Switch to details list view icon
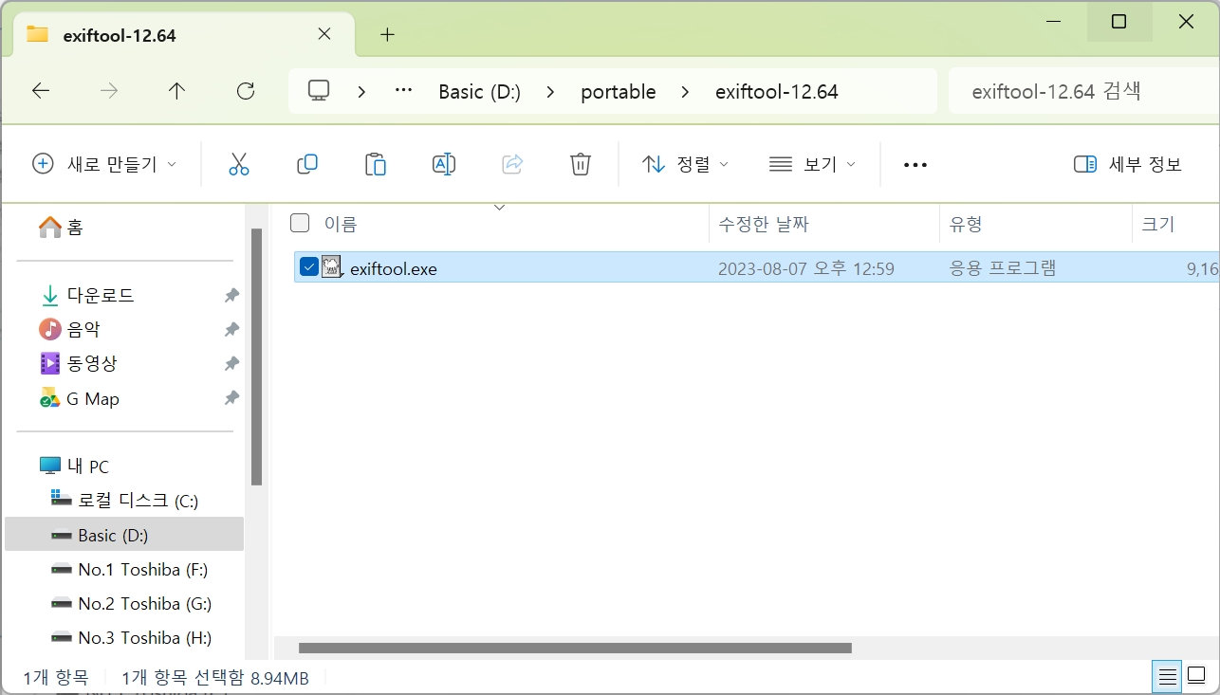 pyautogui.click(x=1168, y=677)
